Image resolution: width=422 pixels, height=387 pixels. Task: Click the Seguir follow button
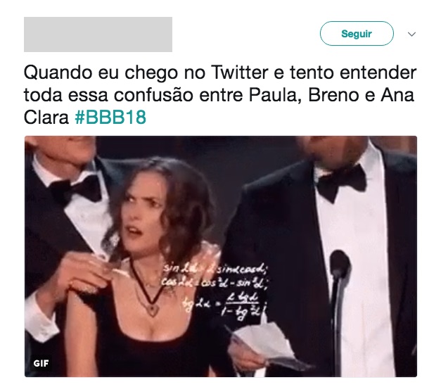tap(357, 33)
